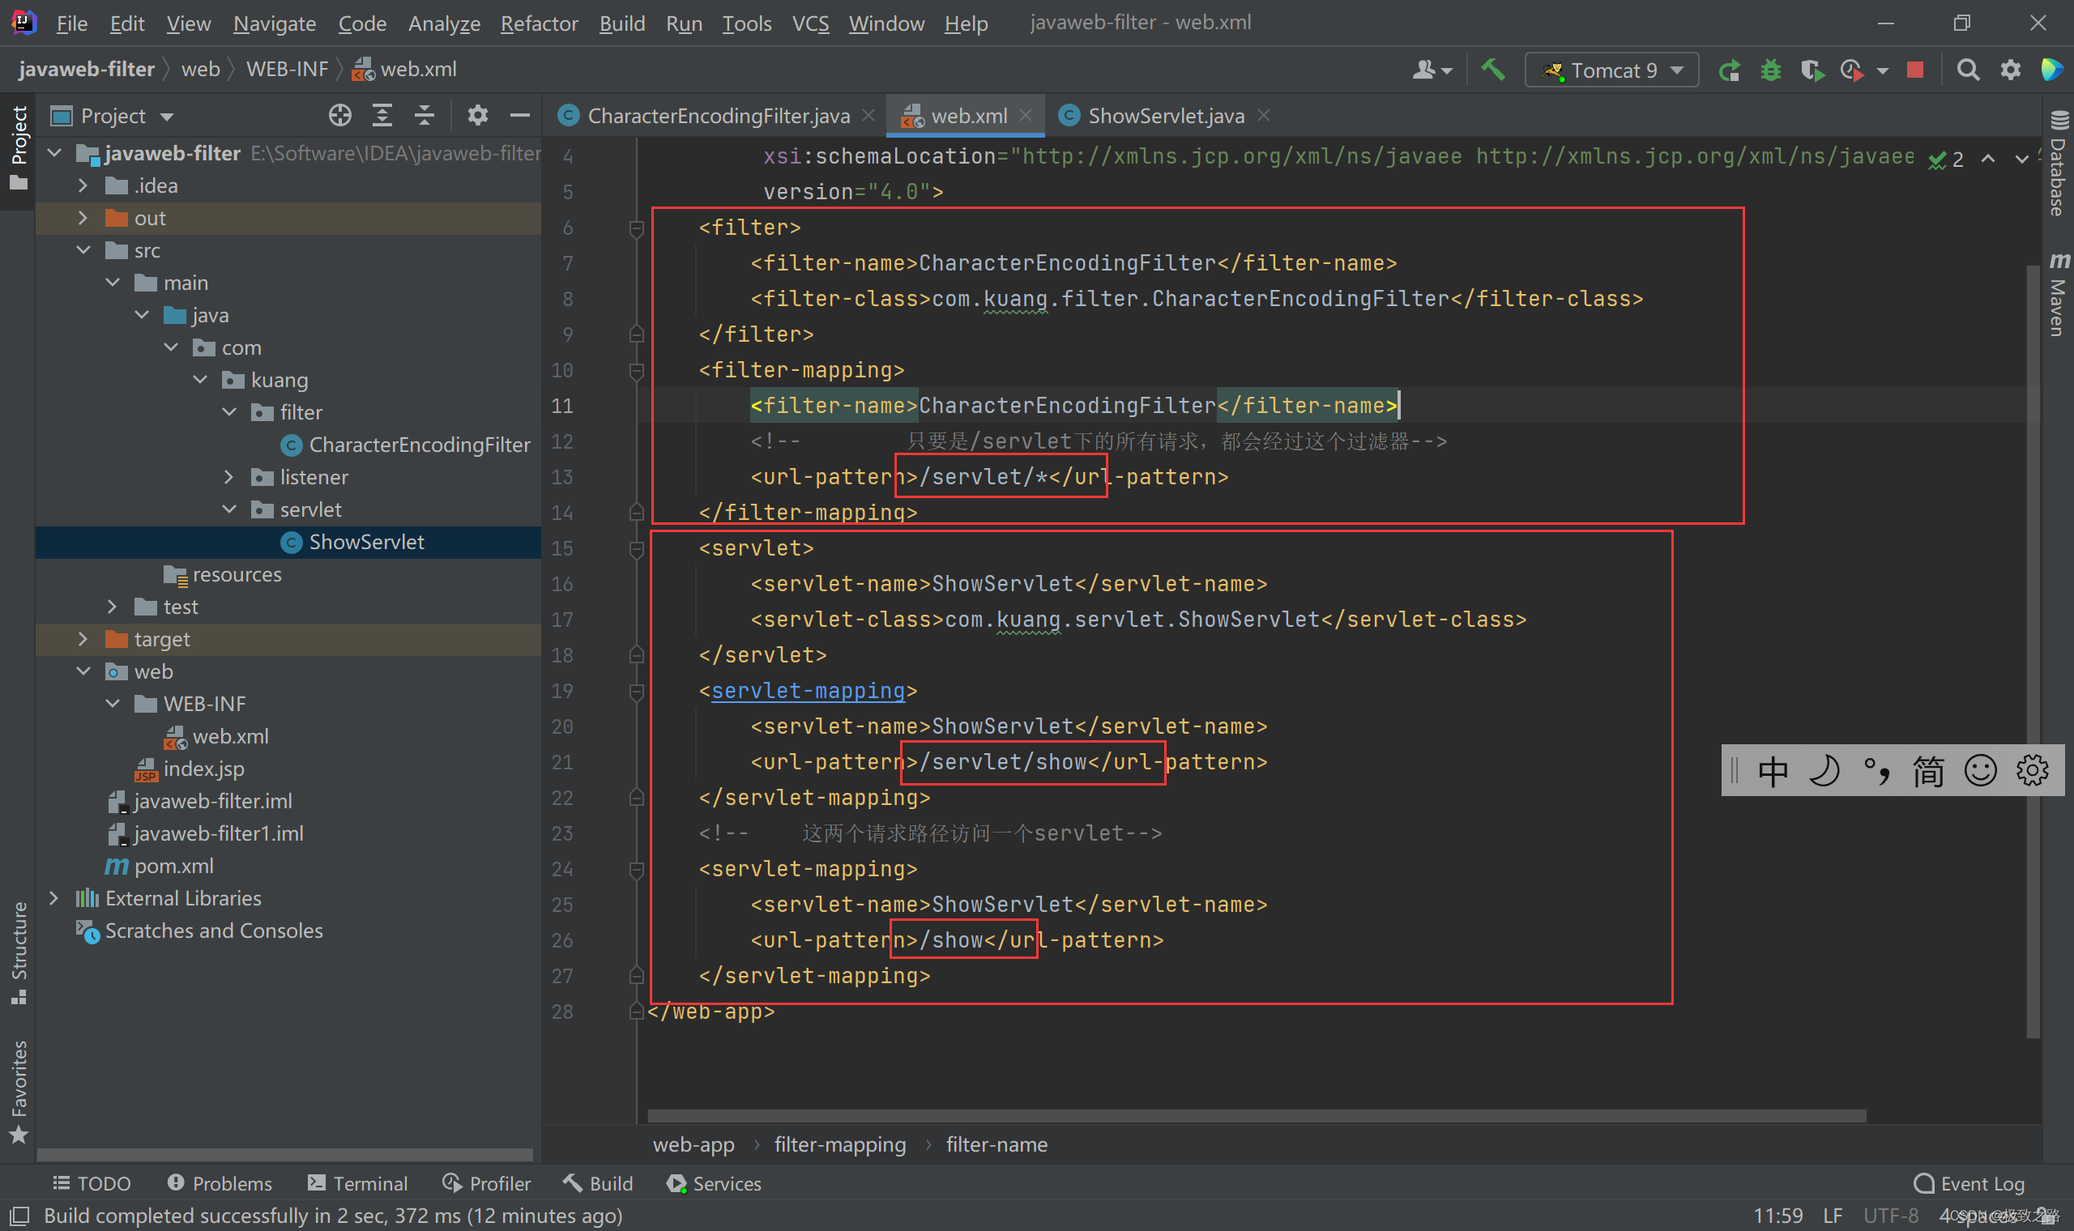This screenshot has height=1231, width=2074.
Task: Open the Refactor menu
Action: coord(539,23)
